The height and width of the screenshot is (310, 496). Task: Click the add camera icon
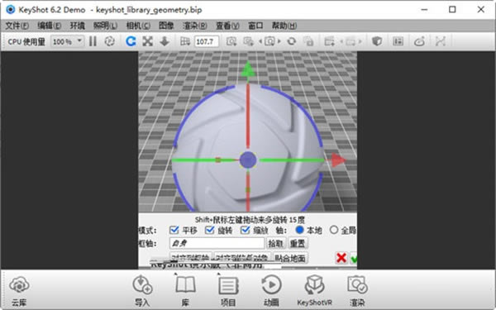point(231,41)
